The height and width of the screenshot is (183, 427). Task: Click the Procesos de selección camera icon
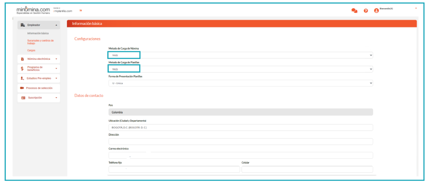click(x=22, y=88)
